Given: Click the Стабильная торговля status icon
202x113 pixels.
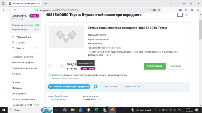Looking at the screenshot, I should click(37, 25).
